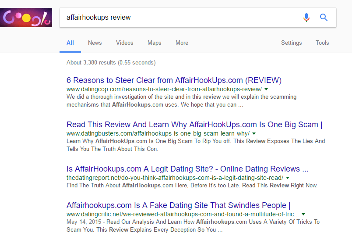Expand dropdown arrow next to datingcop.com URL
This screenshot has height=240, width=352.
[266, 90]
